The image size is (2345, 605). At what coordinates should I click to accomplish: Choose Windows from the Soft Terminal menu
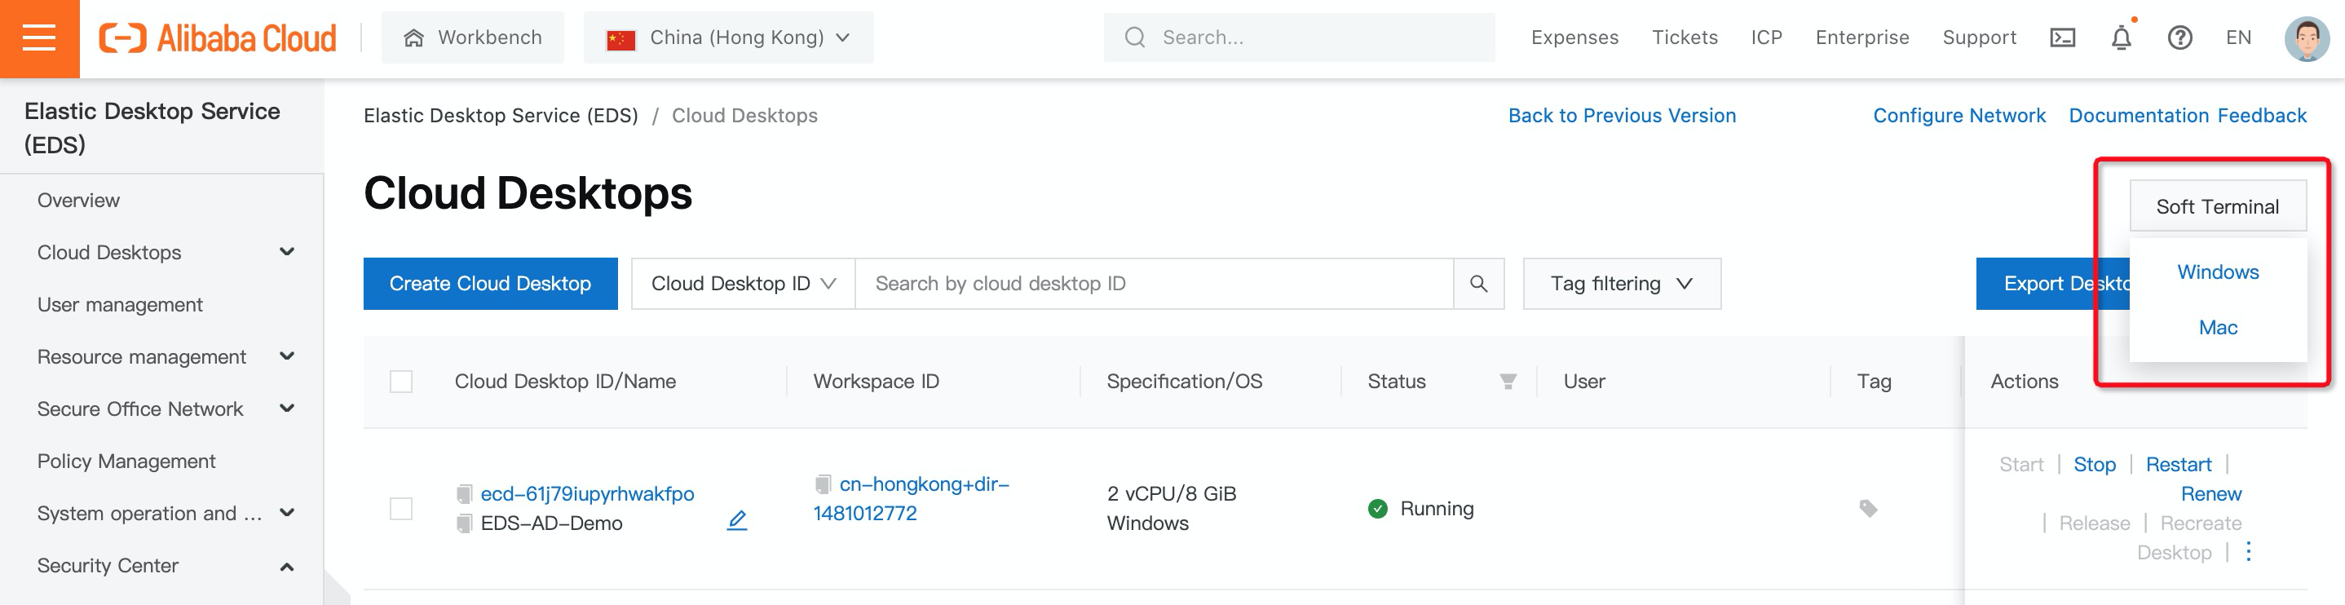2217,272
